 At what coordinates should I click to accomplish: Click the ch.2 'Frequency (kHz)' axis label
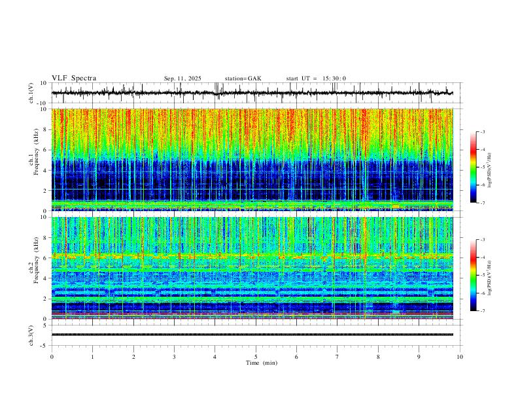[x=36, y=260]
